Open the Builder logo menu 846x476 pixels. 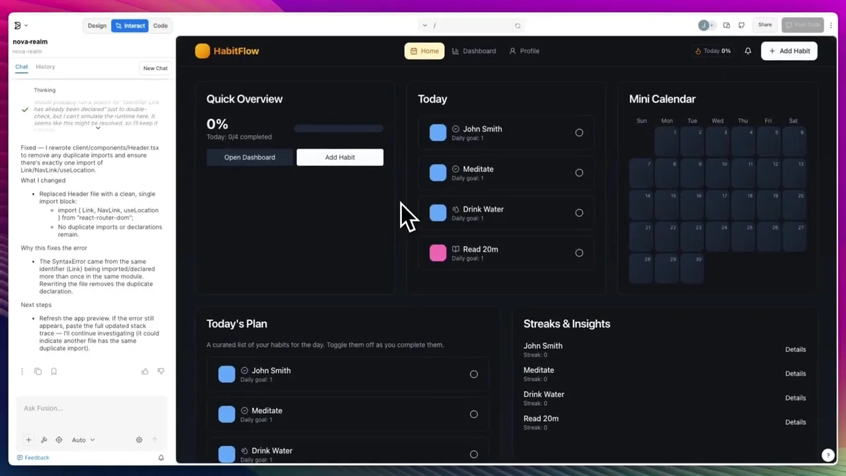point(20,26)
